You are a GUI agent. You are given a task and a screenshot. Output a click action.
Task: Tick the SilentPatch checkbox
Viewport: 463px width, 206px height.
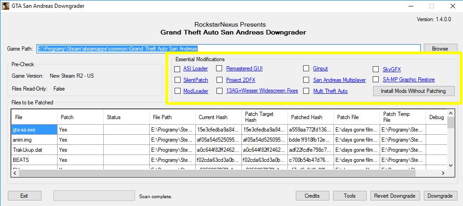click(x=177, y=80)
